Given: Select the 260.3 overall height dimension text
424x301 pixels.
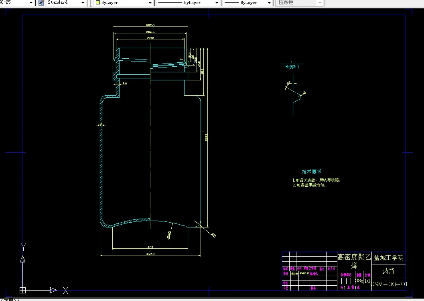Looking at the screenshot, I should pos(207,137).
